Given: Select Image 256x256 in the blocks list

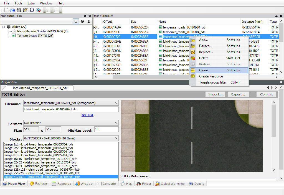Looking at the screenshot, I should tap(61, 173).
